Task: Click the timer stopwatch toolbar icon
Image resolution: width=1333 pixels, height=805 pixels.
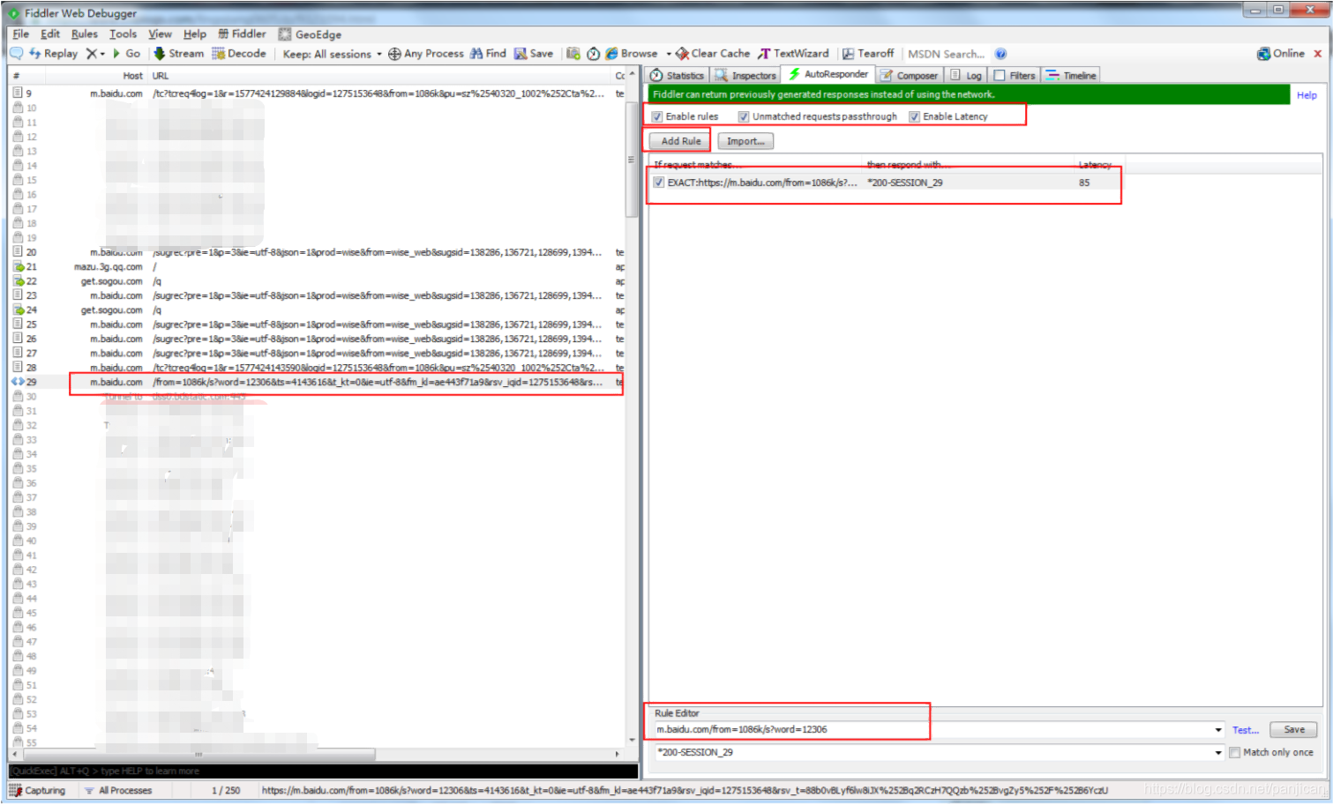Action: pyautogui.click(x=594, y=54)
